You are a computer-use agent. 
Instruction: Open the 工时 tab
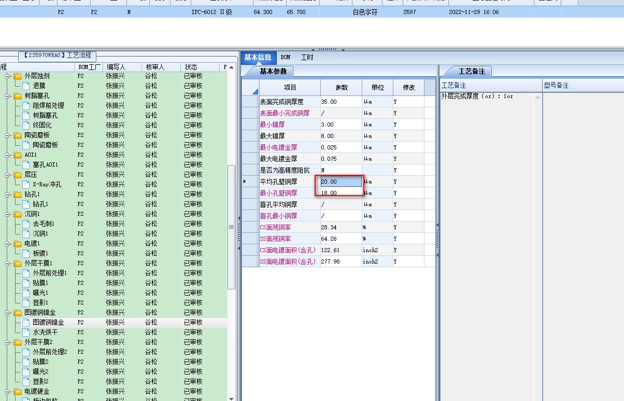pos(307,57)
